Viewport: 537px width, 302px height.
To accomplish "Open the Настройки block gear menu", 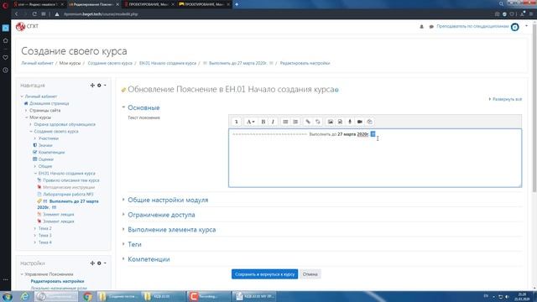I will coord(101,263).
